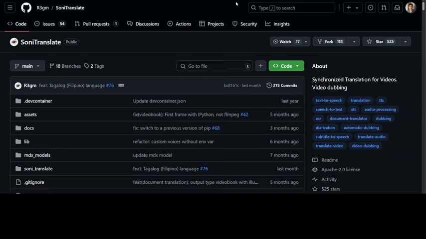Switch to the Pull requests tab
This screenshot has height=239, width=426.
click(97, 24)
